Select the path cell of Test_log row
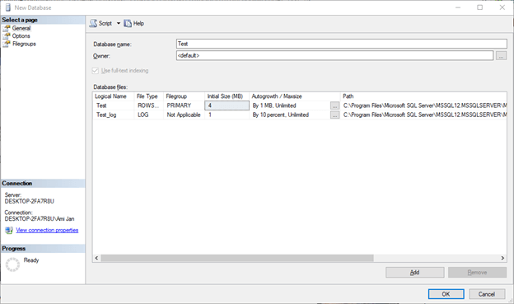The height and width of the screenshot is (304, 514). coord(423,115)
